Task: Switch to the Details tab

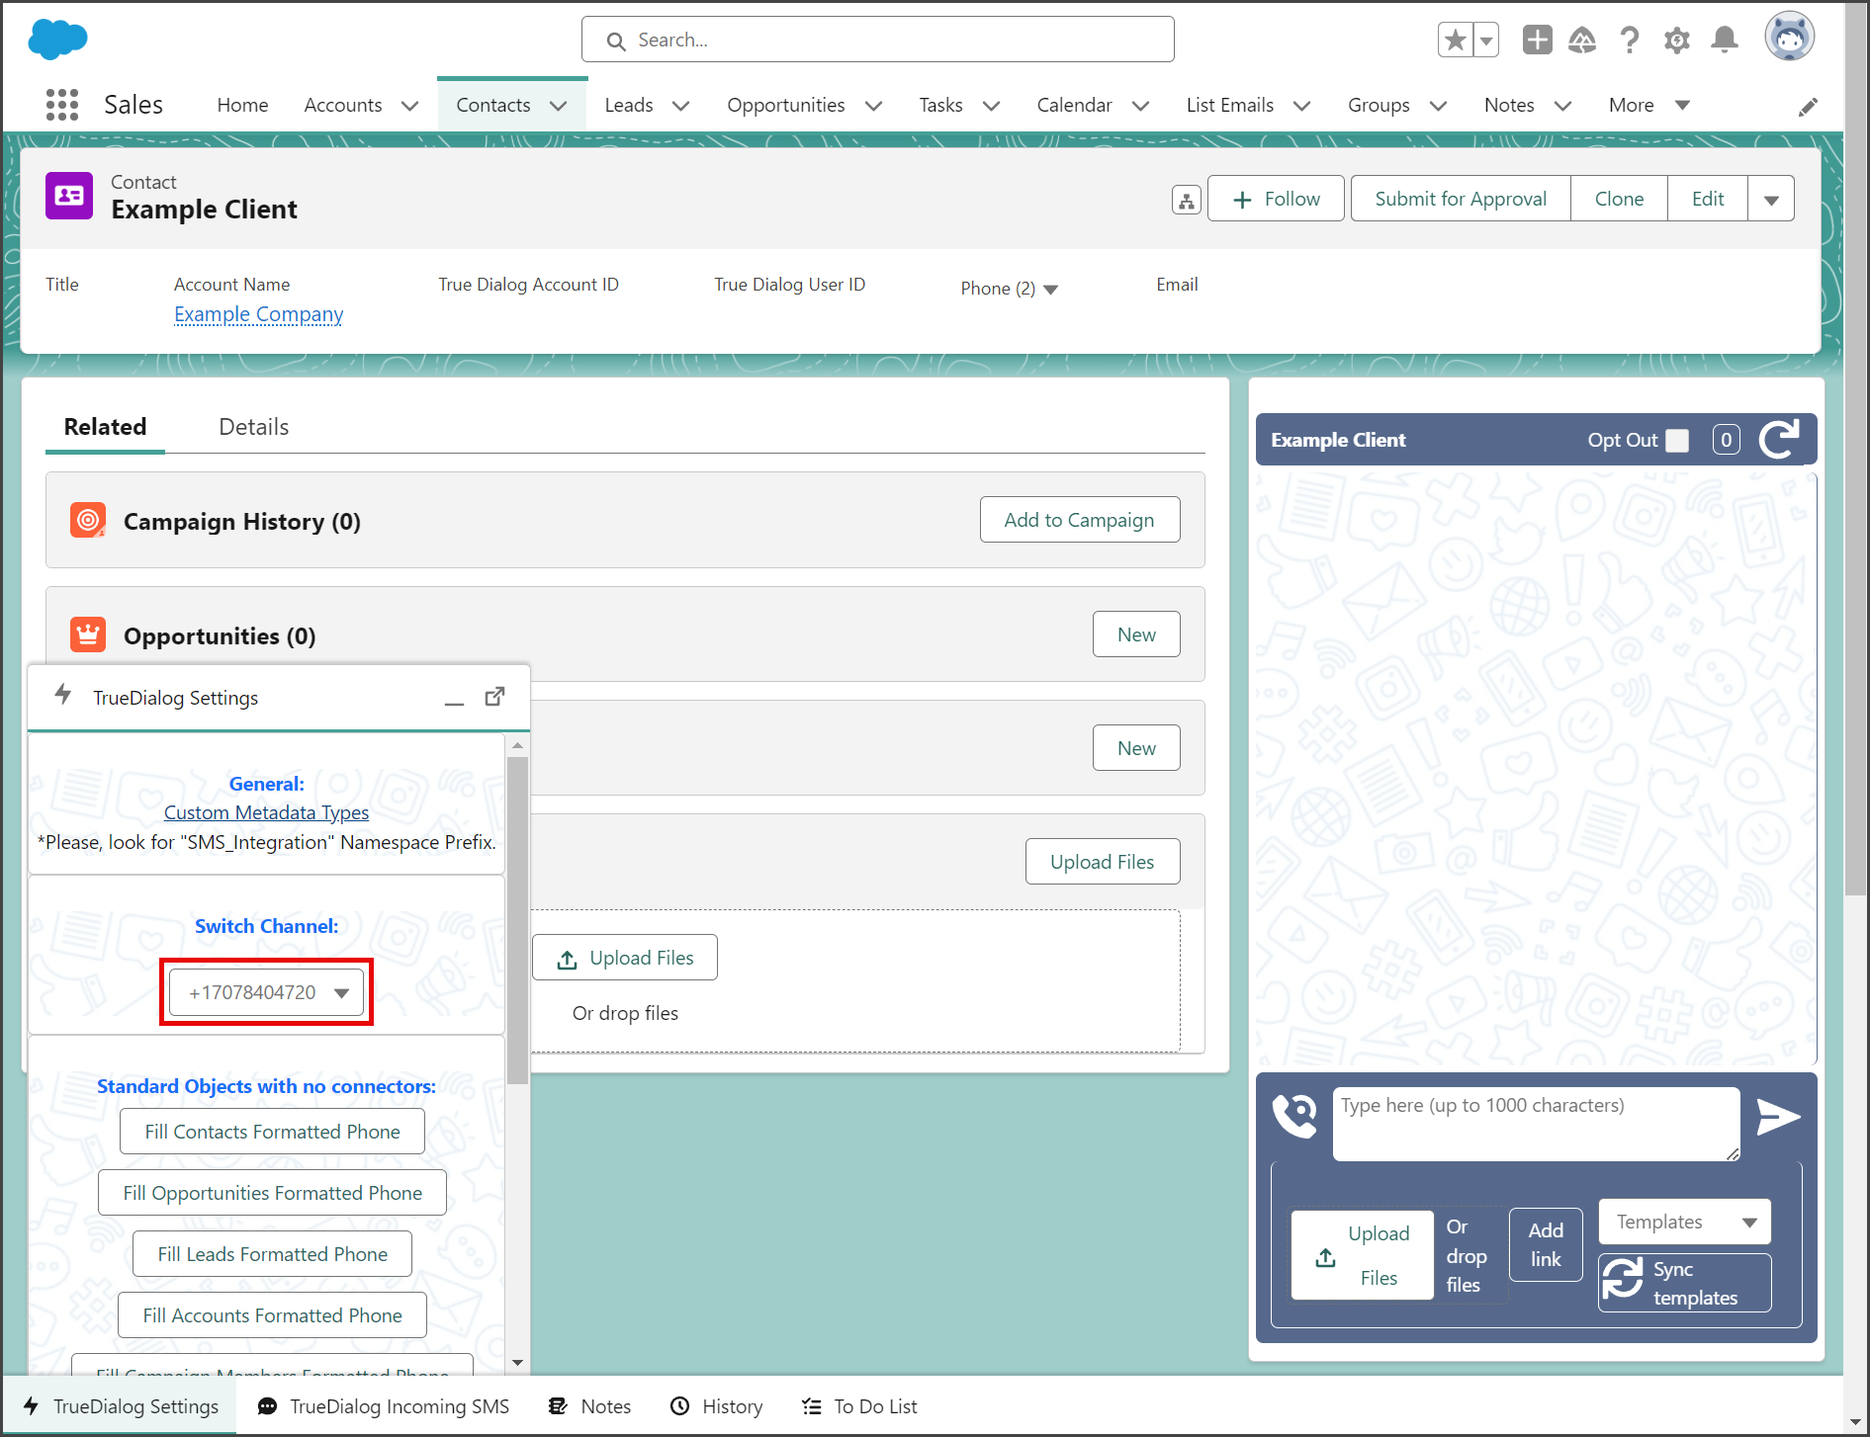Action: [253, 427]
